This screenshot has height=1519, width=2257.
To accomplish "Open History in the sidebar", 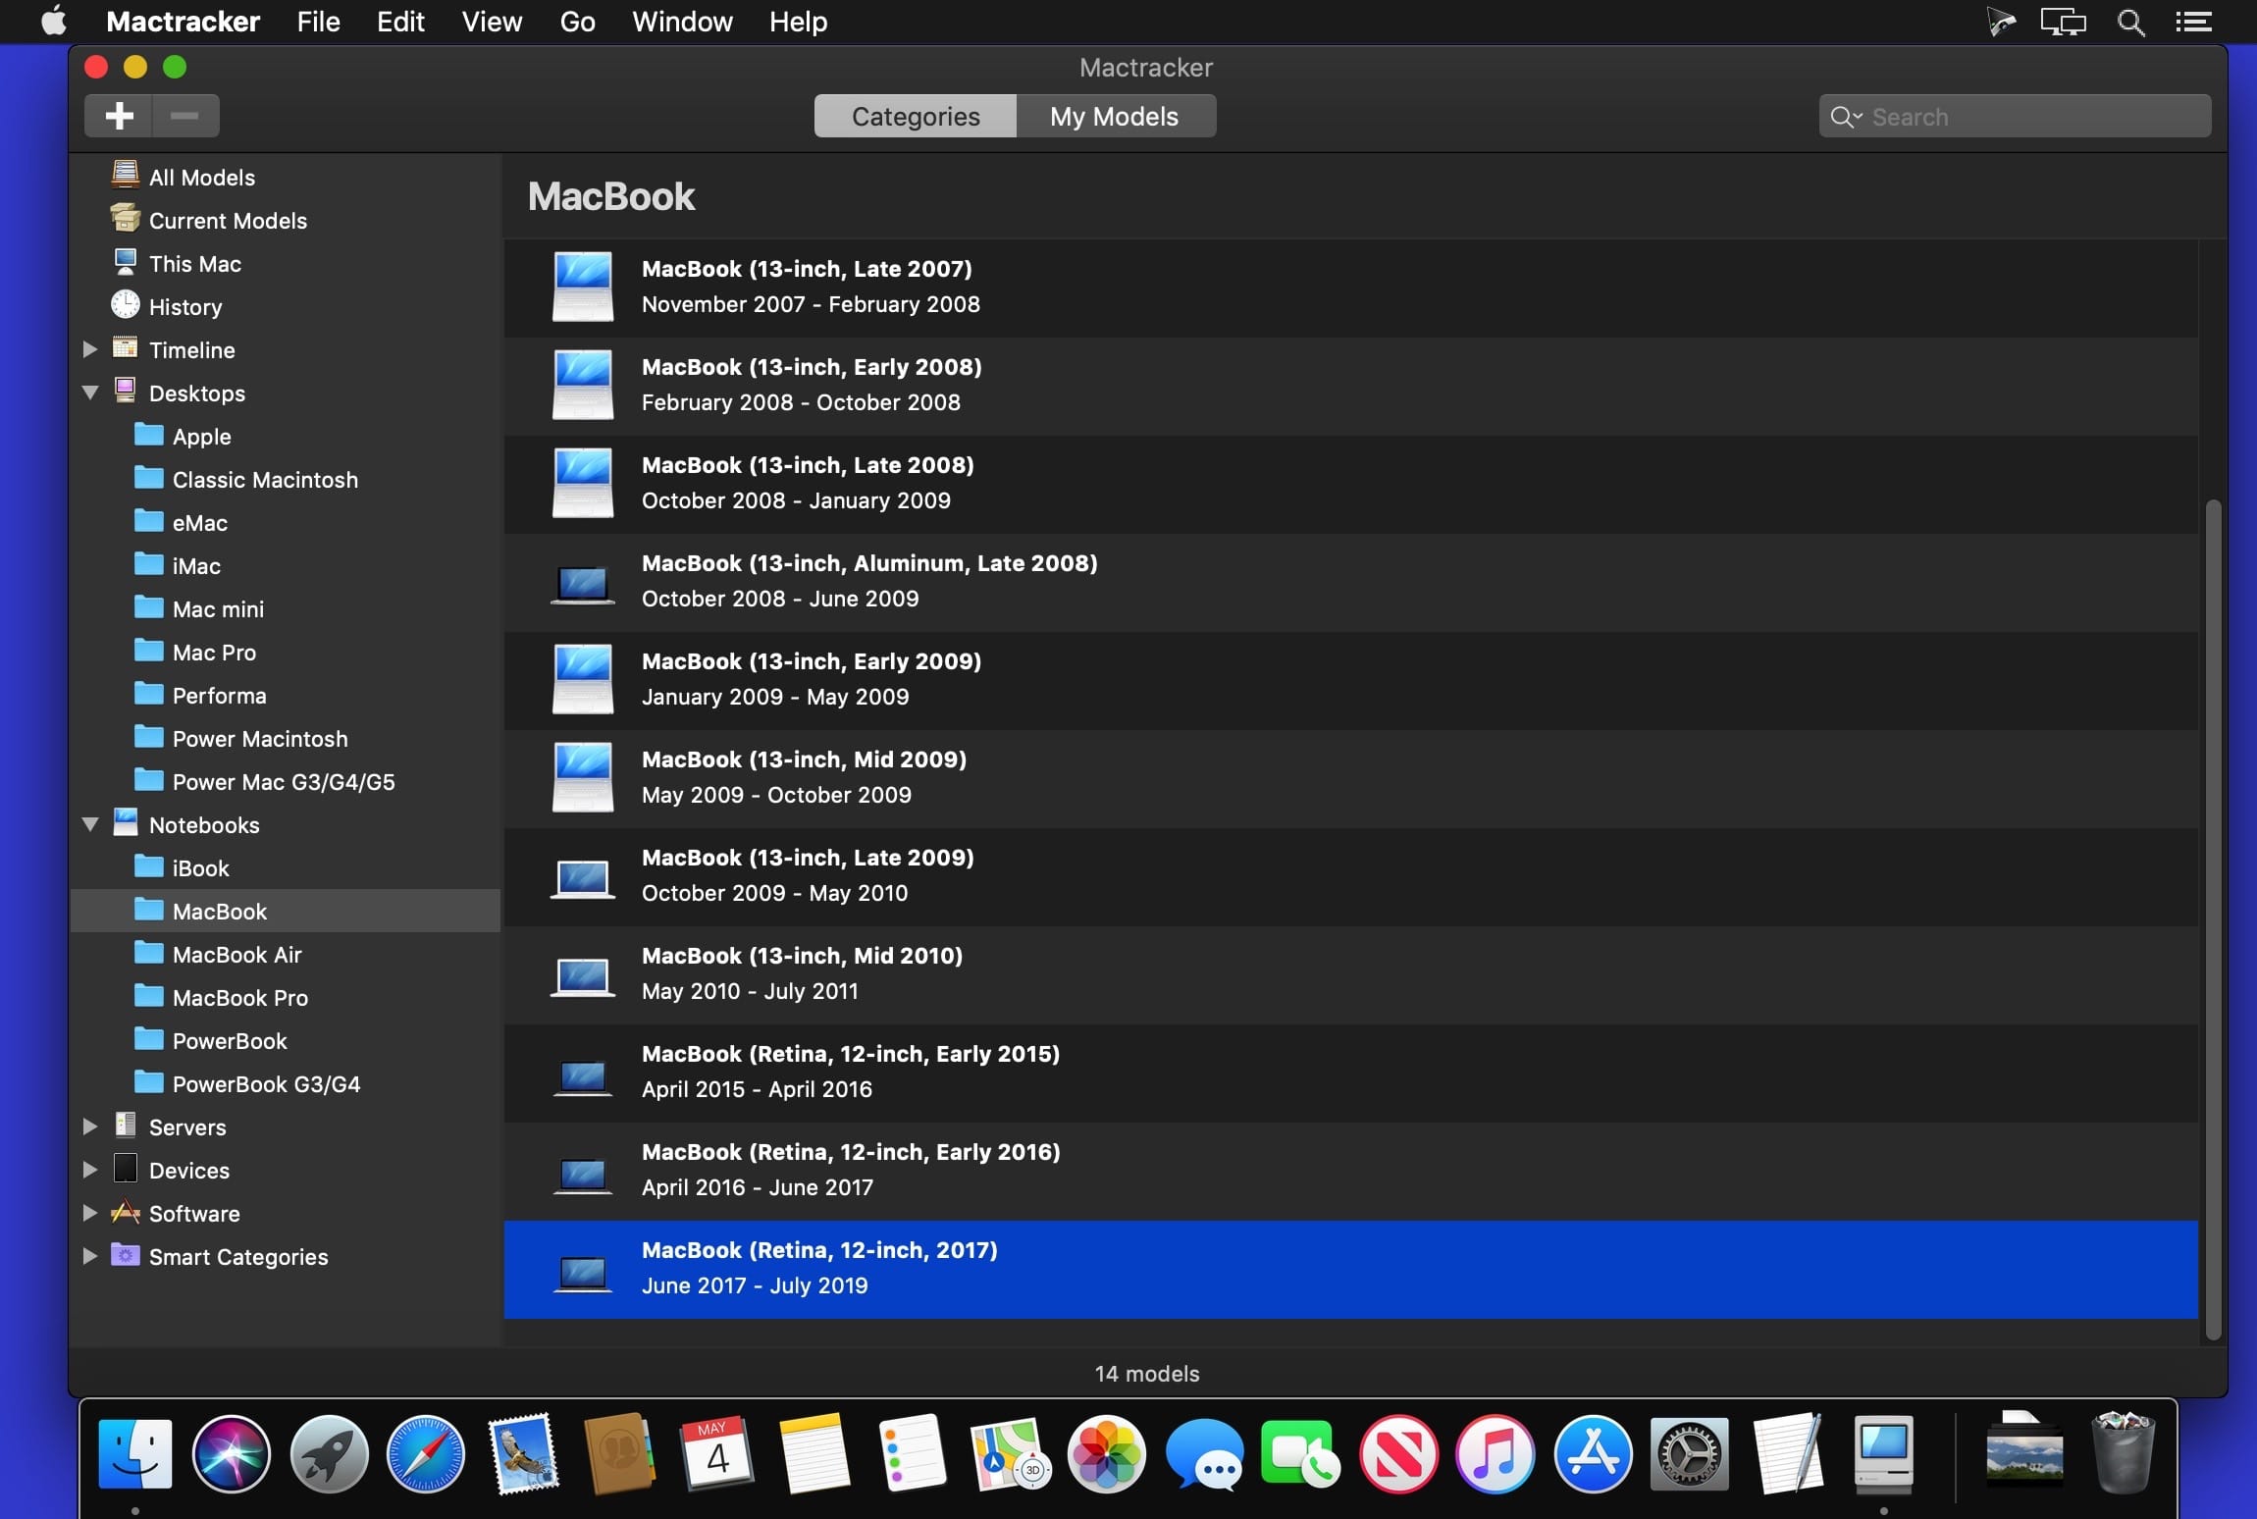I will [x=184, y=307].
